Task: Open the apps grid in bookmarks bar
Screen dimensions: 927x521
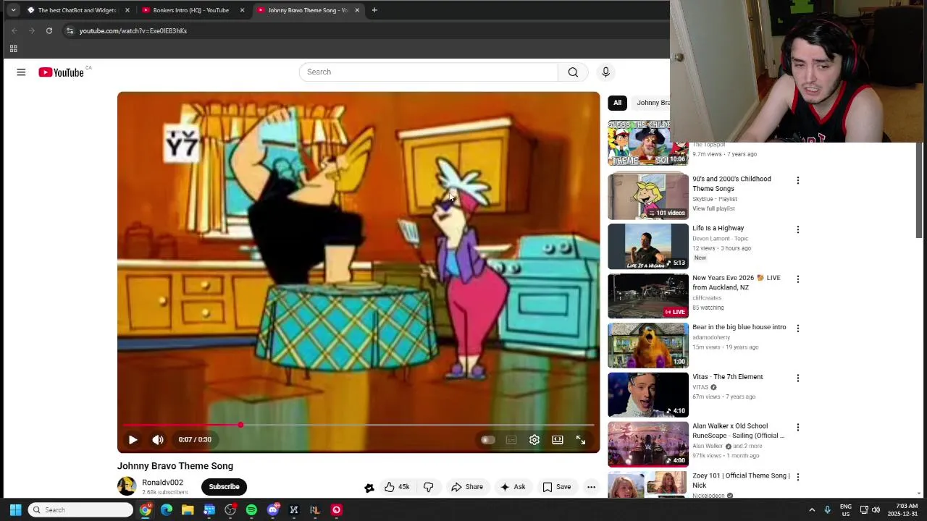Action: point(13,48)
